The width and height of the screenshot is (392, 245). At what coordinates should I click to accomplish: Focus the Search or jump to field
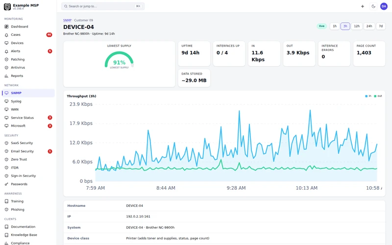(x=103, y=6)
